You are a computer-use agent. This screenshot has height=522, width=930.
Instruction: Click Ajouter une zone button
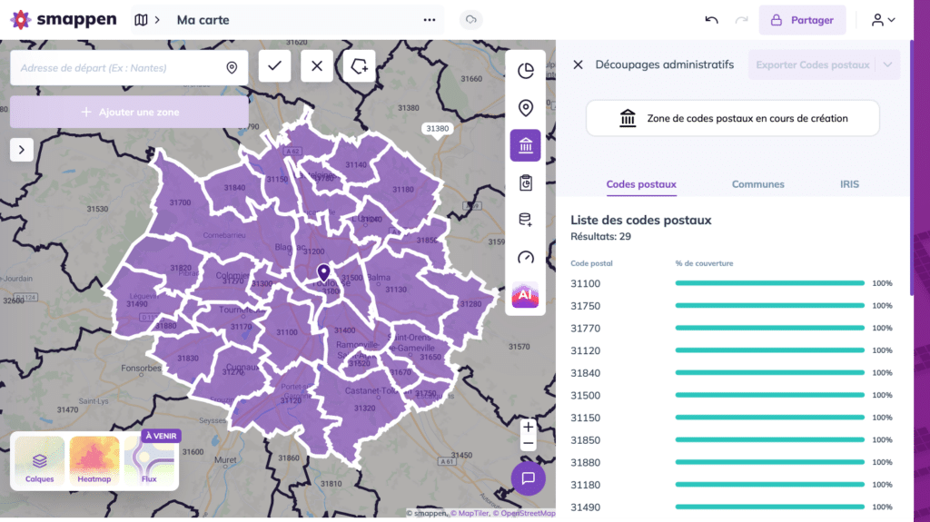[129, 112]
